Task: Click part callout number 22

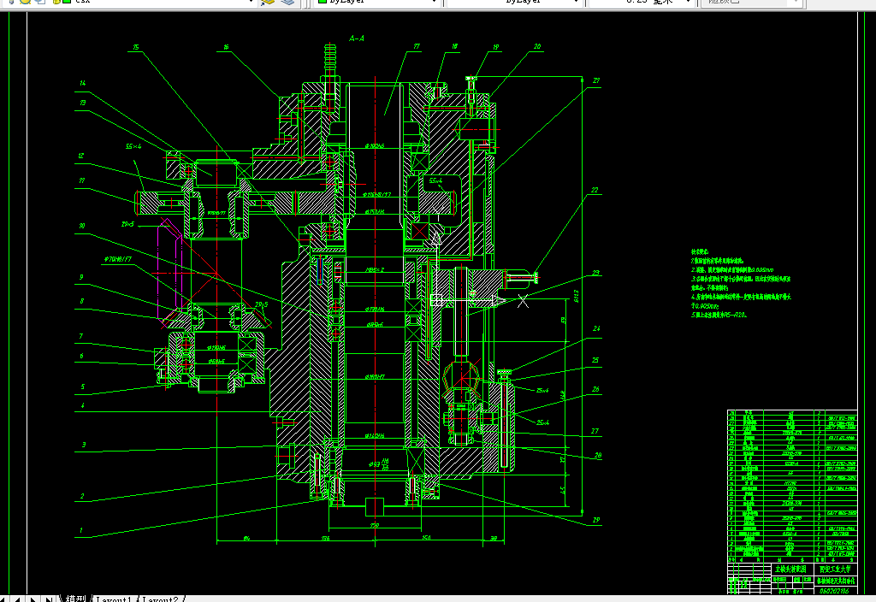Action: coord(595,191)
